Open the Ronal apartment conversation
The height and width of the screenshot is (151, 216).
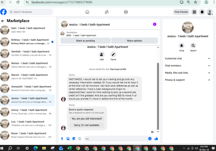click(x=27, y=135)
